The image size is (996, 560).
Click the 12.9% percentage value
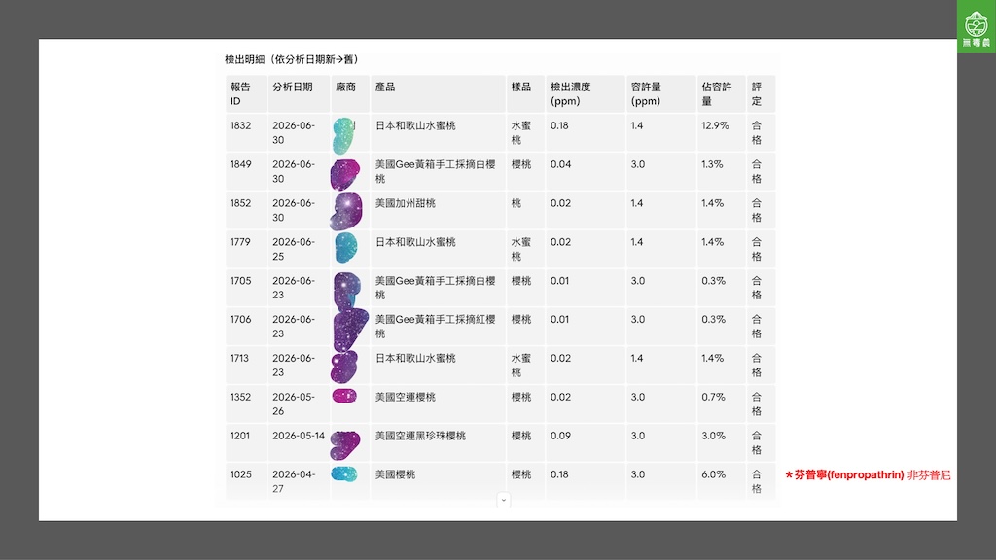[x=715, y=125]
